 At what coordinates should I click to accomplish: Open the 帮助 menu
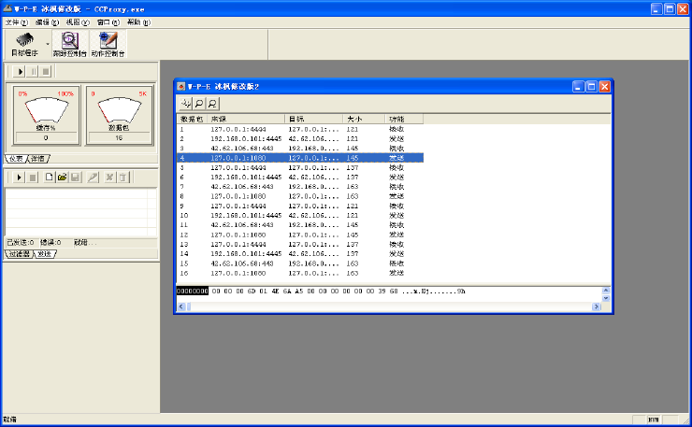click(138, 22)
